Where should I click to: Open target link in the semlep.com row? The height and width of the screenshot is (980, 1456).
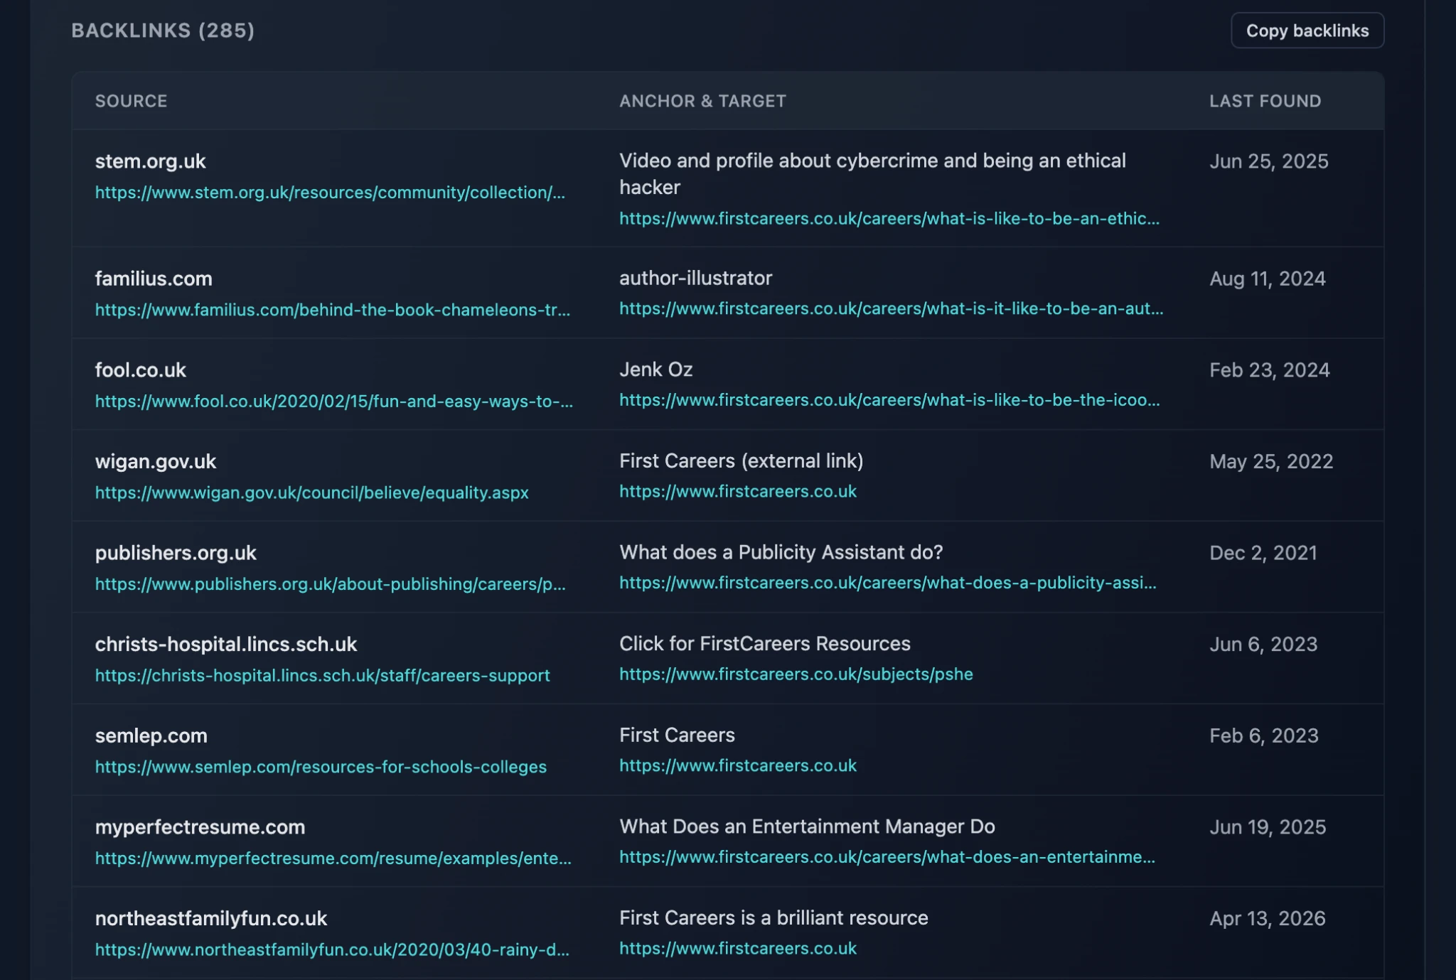click(x=737, y=765)
